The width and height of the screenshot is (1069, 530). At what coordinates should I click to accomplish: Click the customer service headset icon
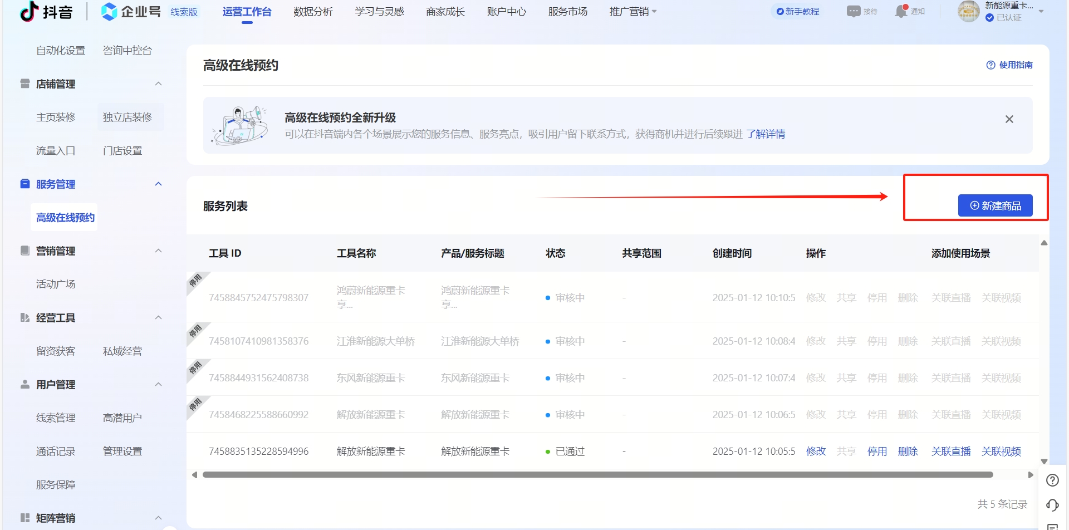[1052, 505]
